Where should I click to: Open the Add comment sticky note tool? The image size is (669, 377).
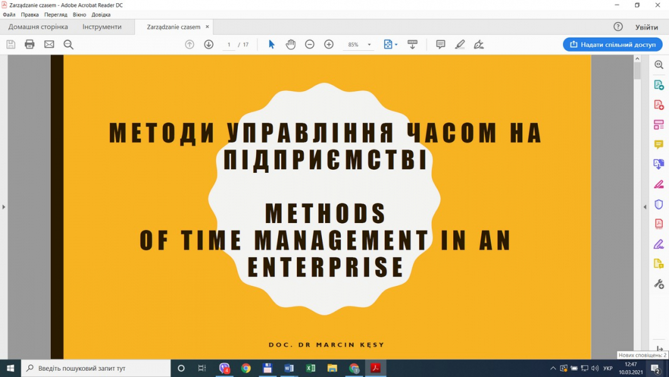(x=441, y=45)
